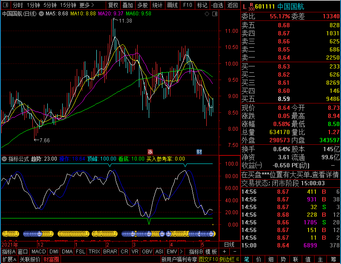
Task: Click the MA60: 9.58 moving average label
Action: click(139, 14)
